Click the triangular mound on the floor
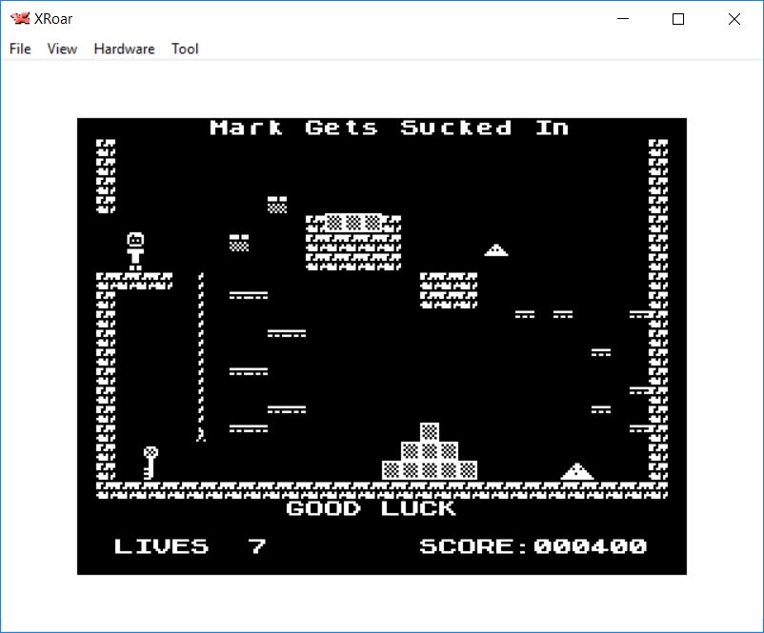Image resolution: width=764 pixels, height=633 pixels. 576,471
